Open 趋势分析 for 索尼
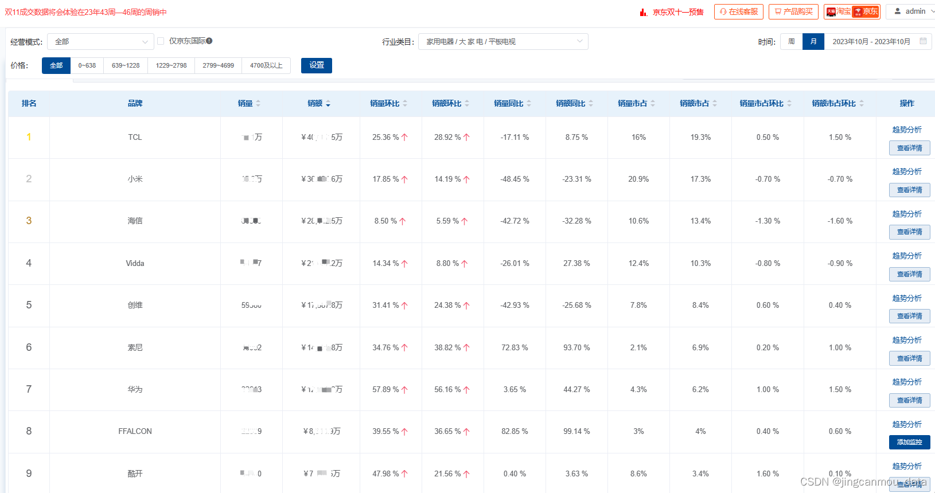The height and width of the screenshot is (493, 935). coord(907,340)
